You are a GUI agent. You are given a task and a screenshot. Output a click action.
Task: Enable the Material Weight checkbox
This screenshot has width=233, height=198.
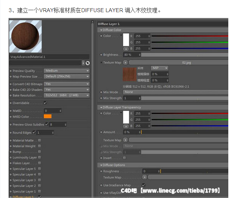click(40, 146)
